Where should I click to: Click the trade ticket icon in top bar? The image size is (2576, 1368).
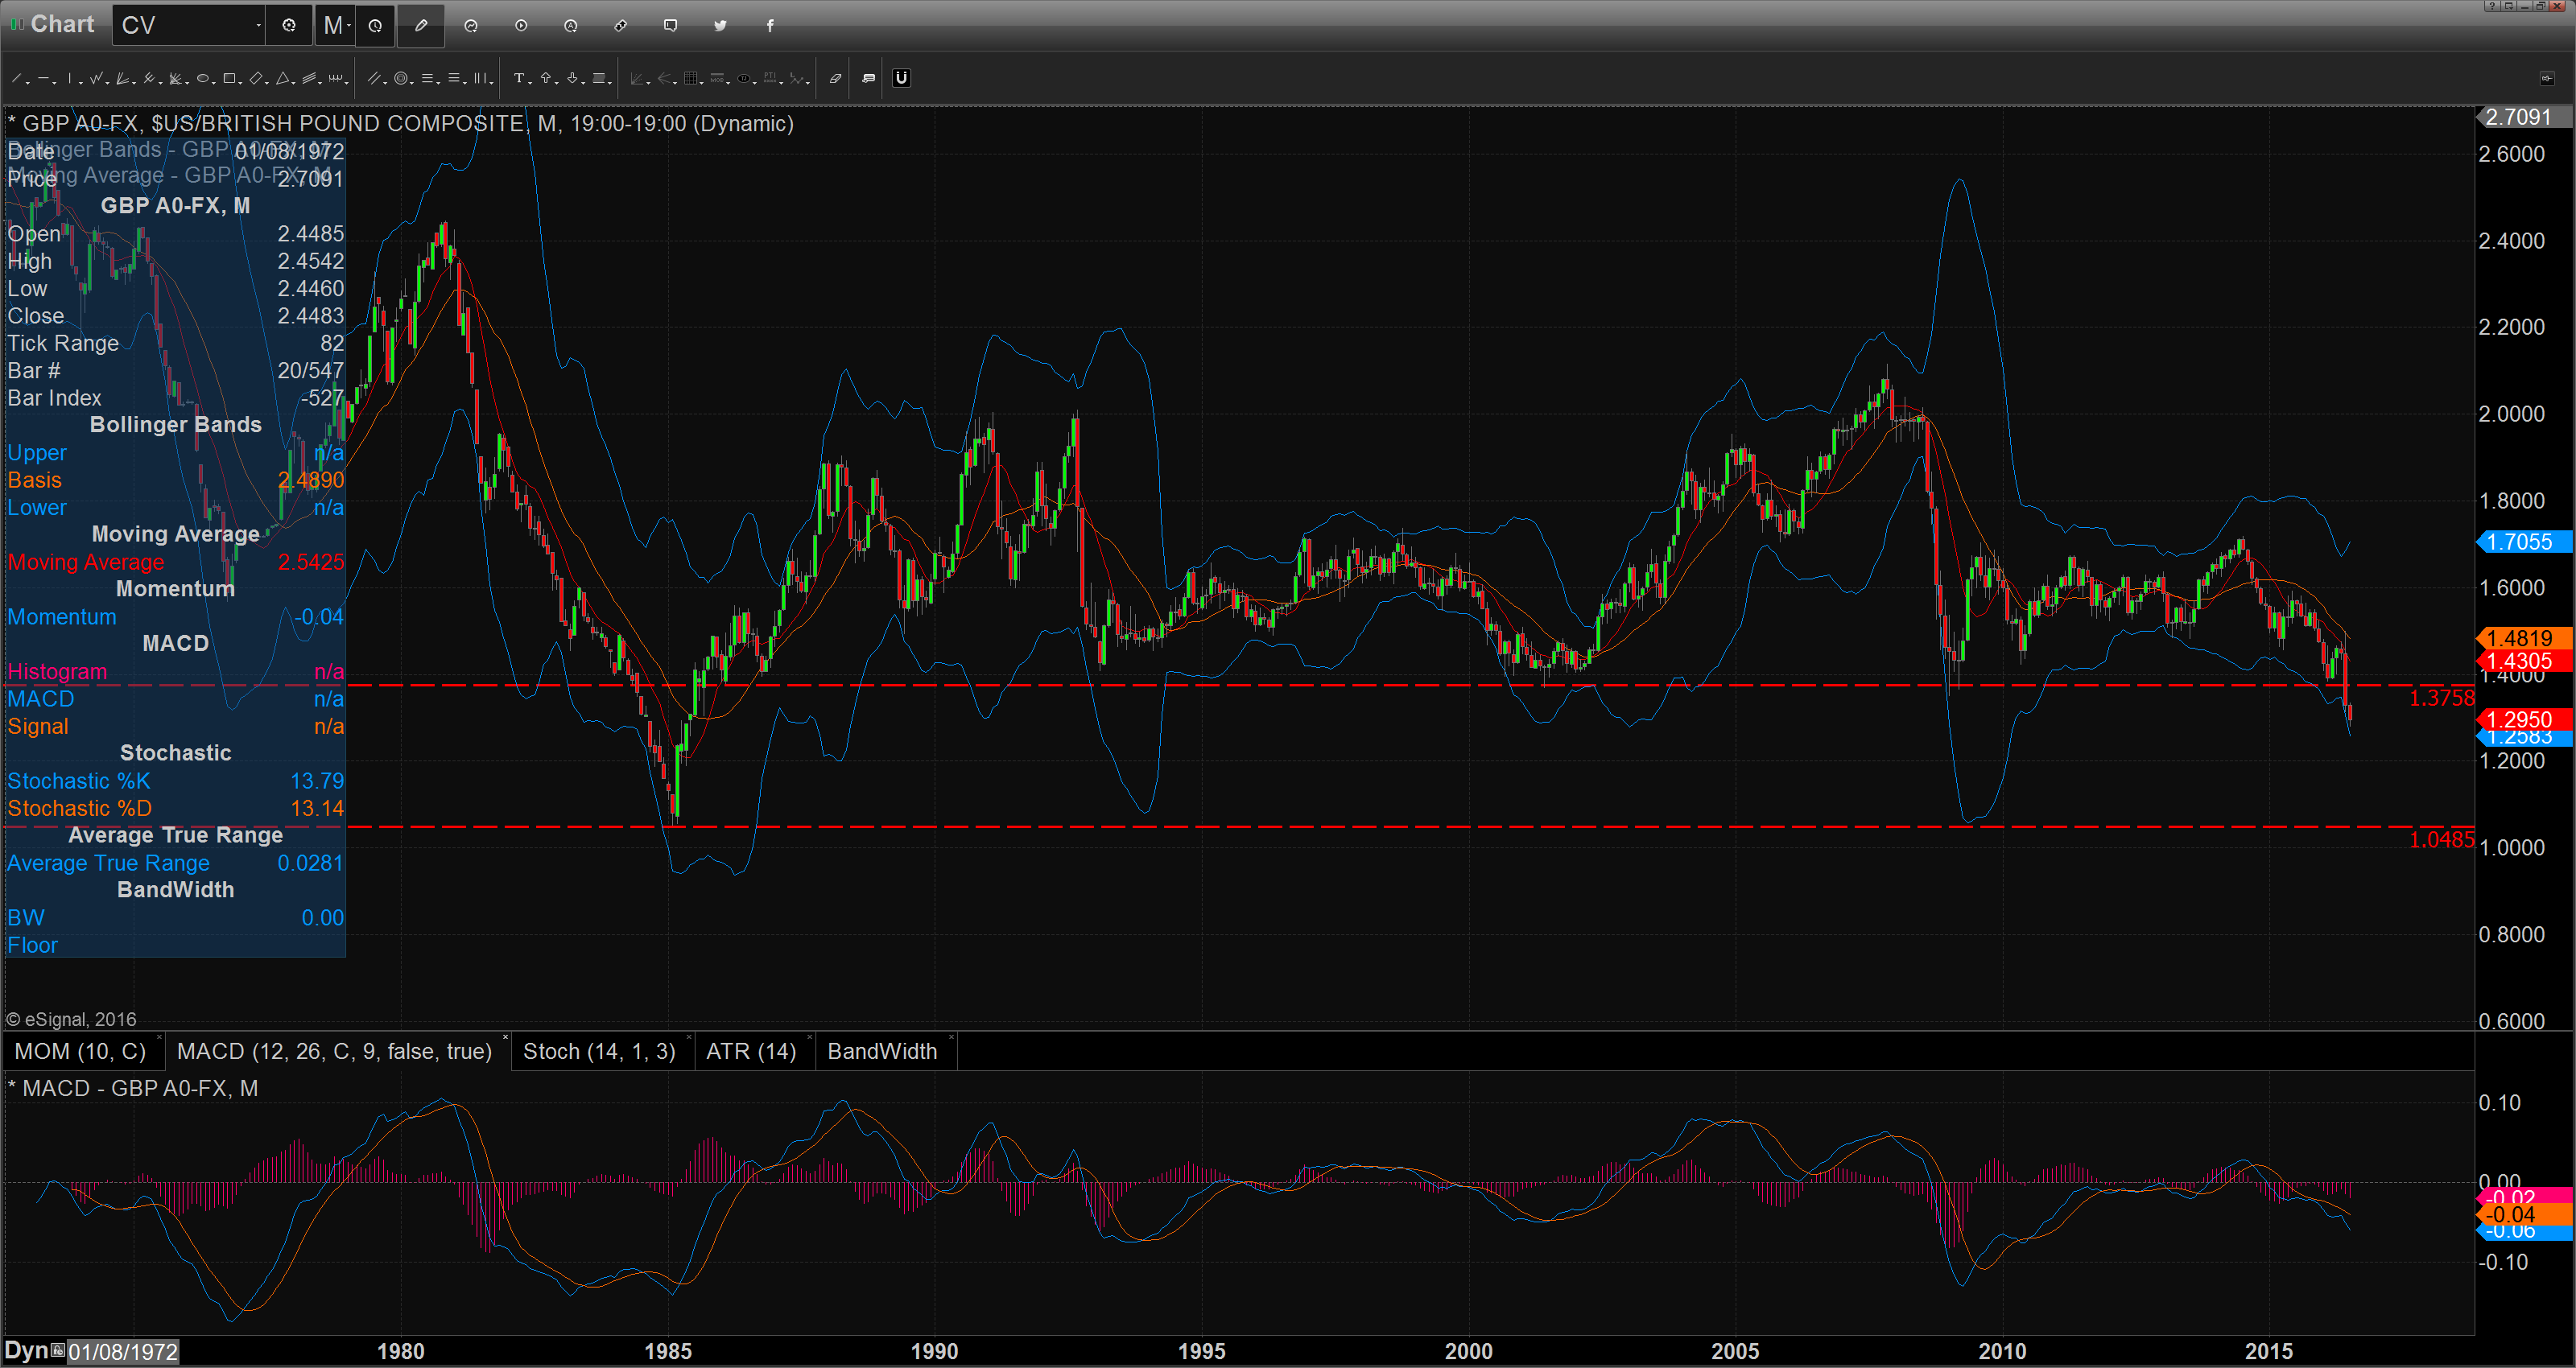tap(621, 26)
